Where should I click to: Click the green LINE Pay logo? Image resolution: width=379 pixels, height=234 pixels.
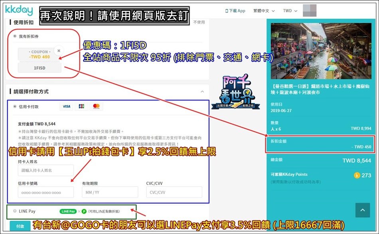(x=68, y=211)
